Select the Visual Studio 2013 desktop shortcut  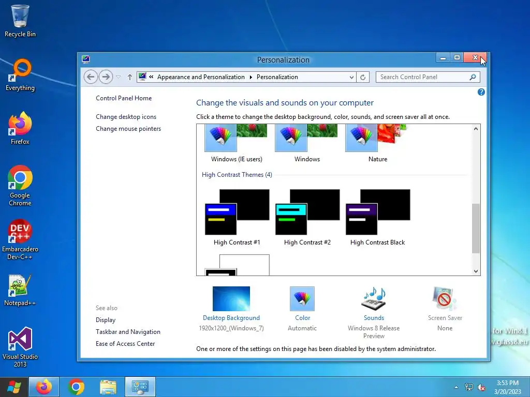coord(20,347)
